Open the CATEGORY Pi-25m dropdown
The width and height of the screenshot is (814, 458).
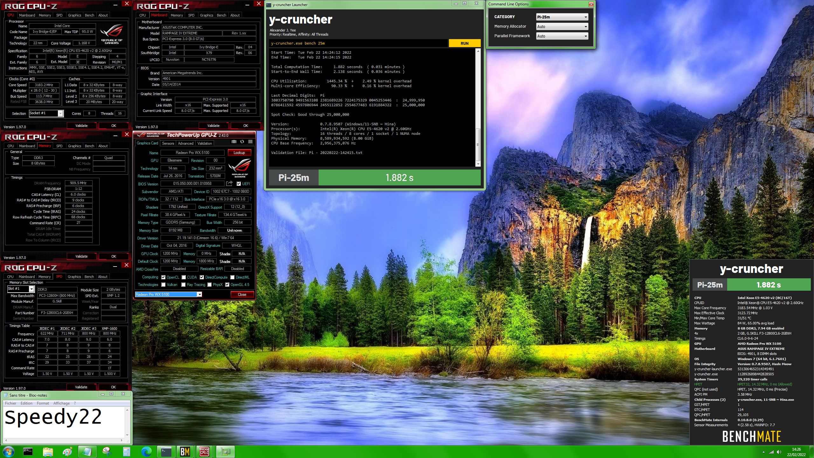[562, 17]
